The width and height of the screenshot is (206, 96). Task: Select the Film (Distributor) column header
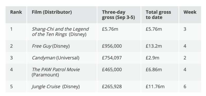coord(52,12)
